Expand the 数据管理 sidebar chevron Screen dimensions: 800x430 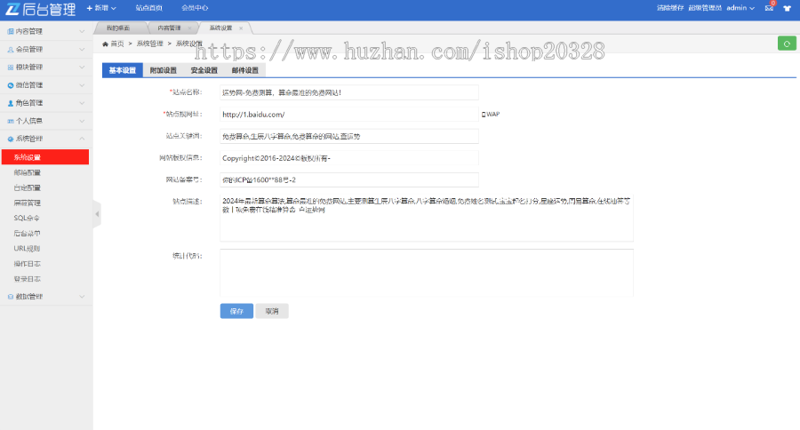click(82, 297)
